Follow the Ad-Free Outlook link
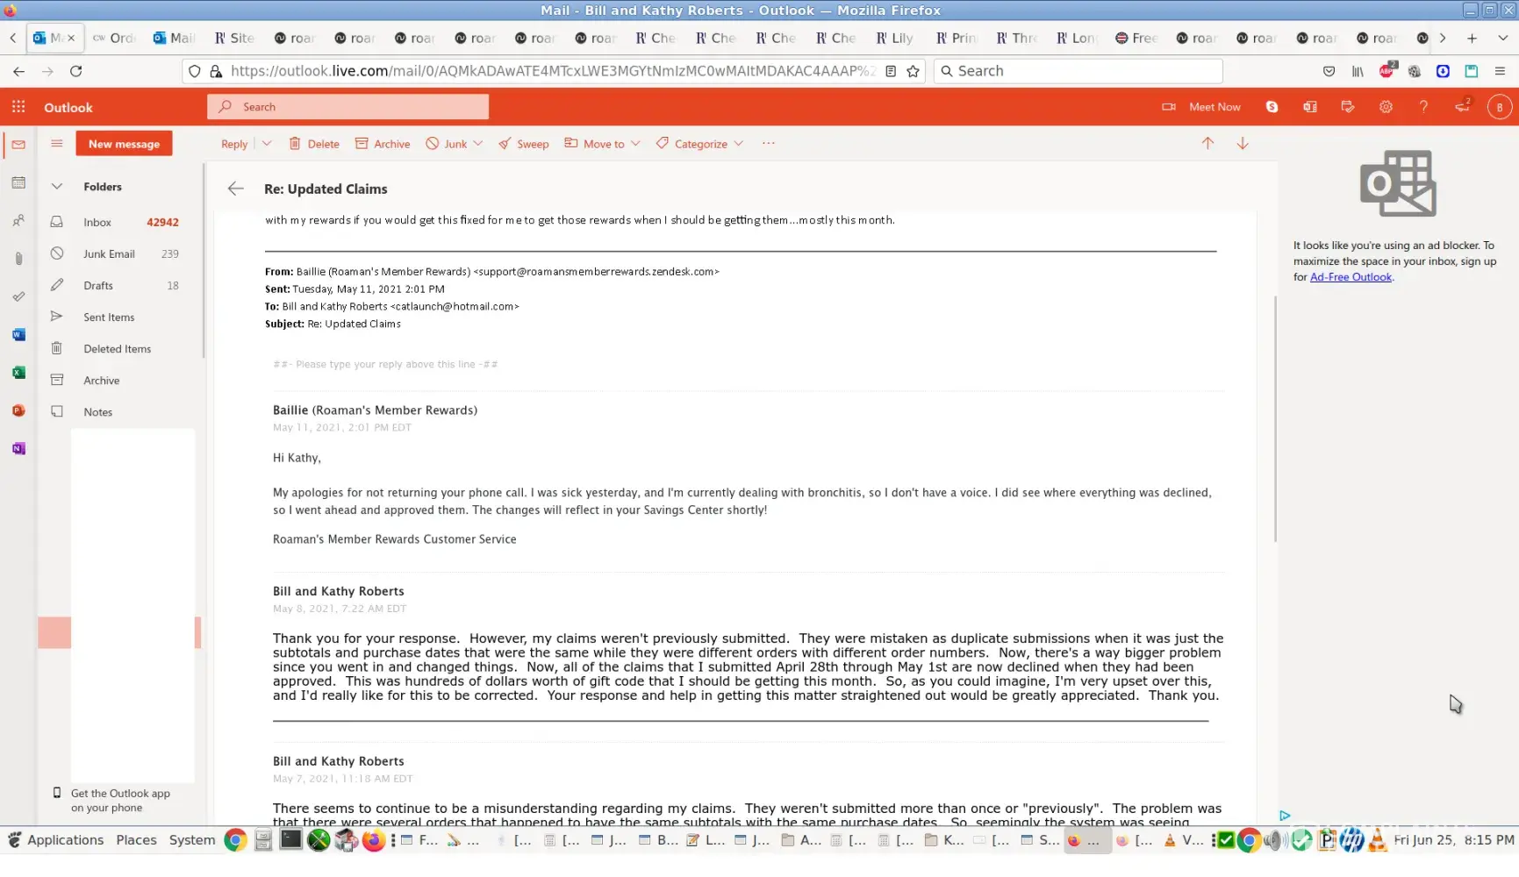 coord(1351,277)
